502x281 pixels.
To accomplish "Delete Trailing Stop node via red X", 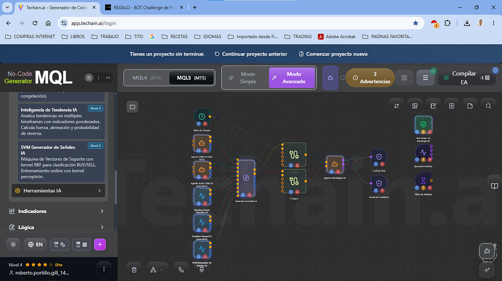I will [x=382, y=164].
